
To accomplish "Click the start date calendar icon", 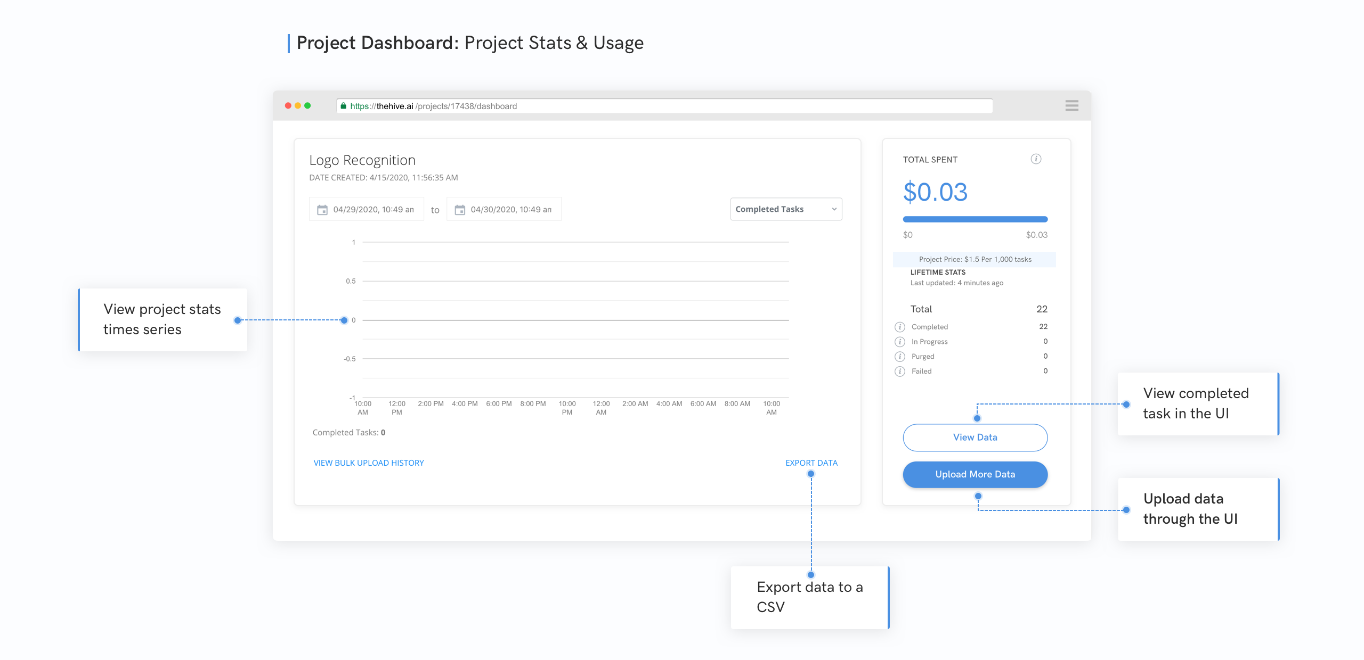I will (x=322, y=210).
